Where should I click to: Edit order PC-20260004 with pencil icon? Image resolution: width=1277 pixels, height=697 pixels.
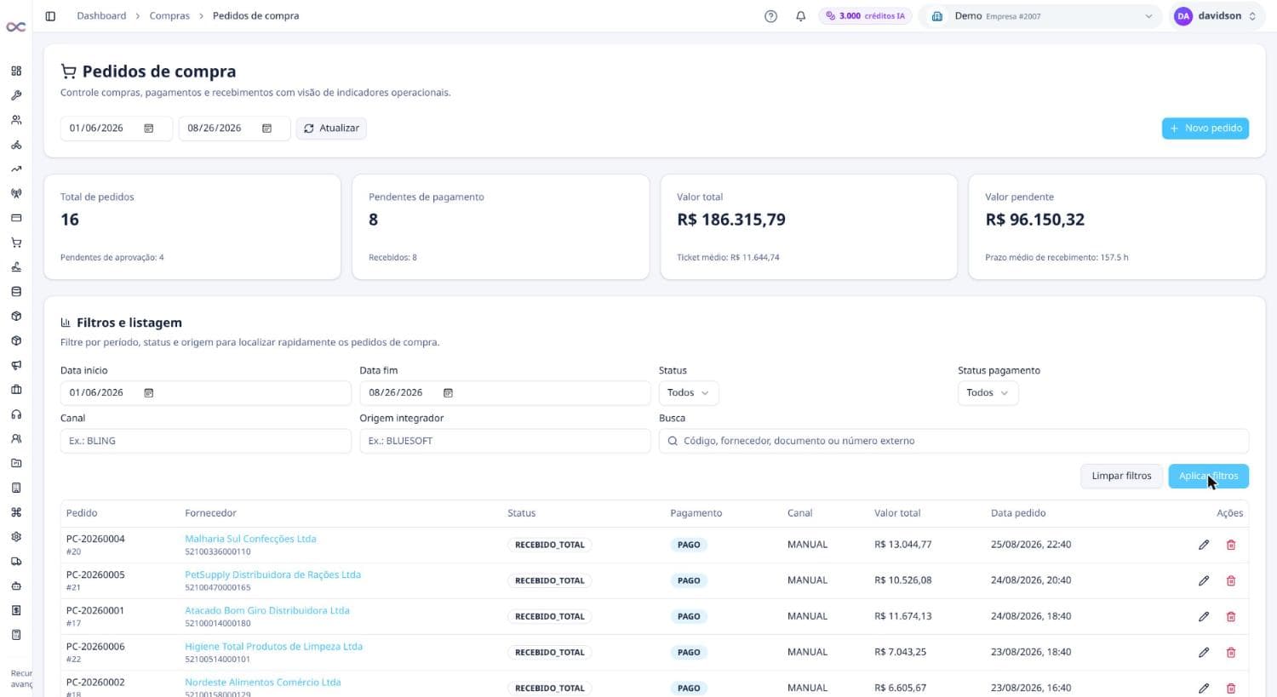tap(1204, 545)
